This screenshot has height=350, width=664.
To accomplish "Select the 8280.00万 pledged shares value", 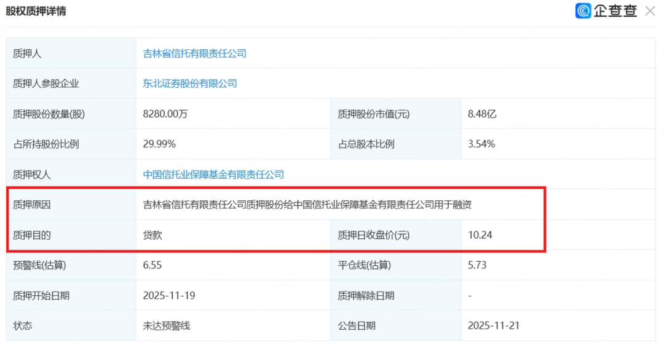I will point(165,114).
